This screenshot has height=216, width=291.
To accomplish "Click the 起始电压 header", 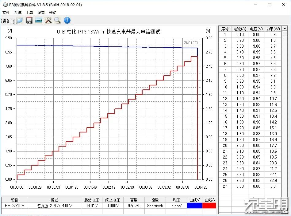I will pos(91,200).
